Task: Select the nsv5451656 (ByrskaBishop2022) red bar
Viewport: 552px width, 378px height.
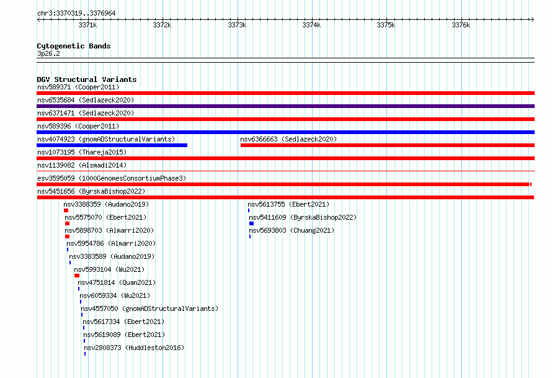Action: 285,197
